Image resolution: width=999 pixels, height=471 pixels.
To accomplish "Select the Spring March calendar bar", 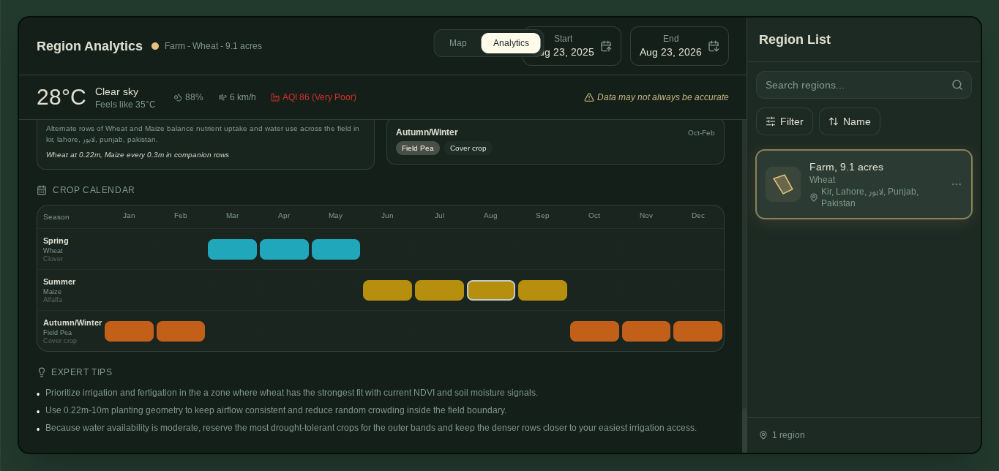I will (x=232, y=249).
